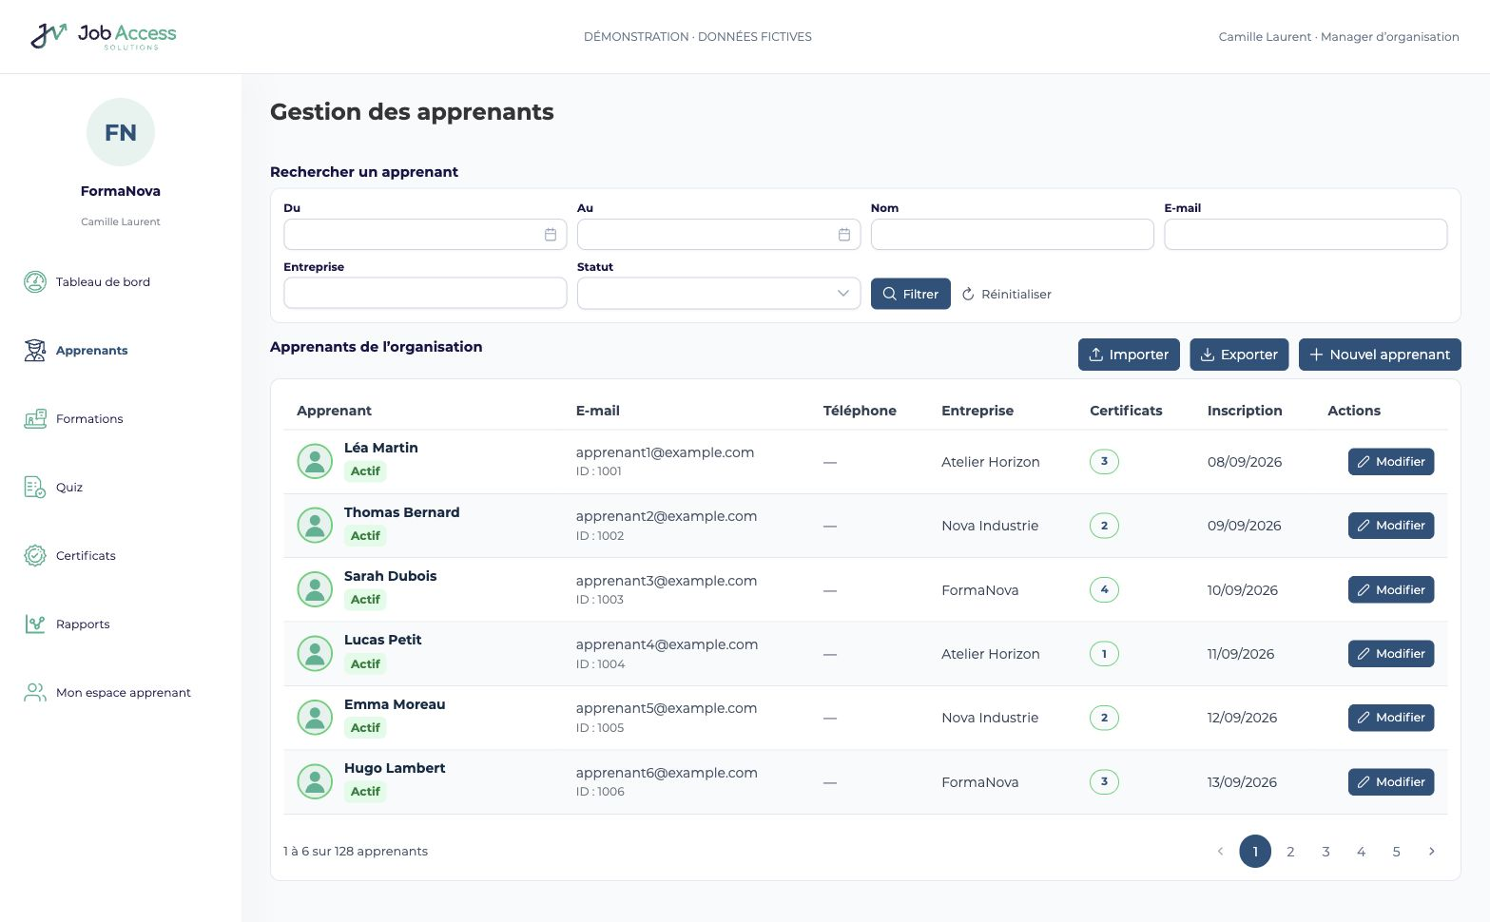Go to page 5 in pagination
Image resolution: width=1490 pixels, height=922 pixels.
[1396, 851]
